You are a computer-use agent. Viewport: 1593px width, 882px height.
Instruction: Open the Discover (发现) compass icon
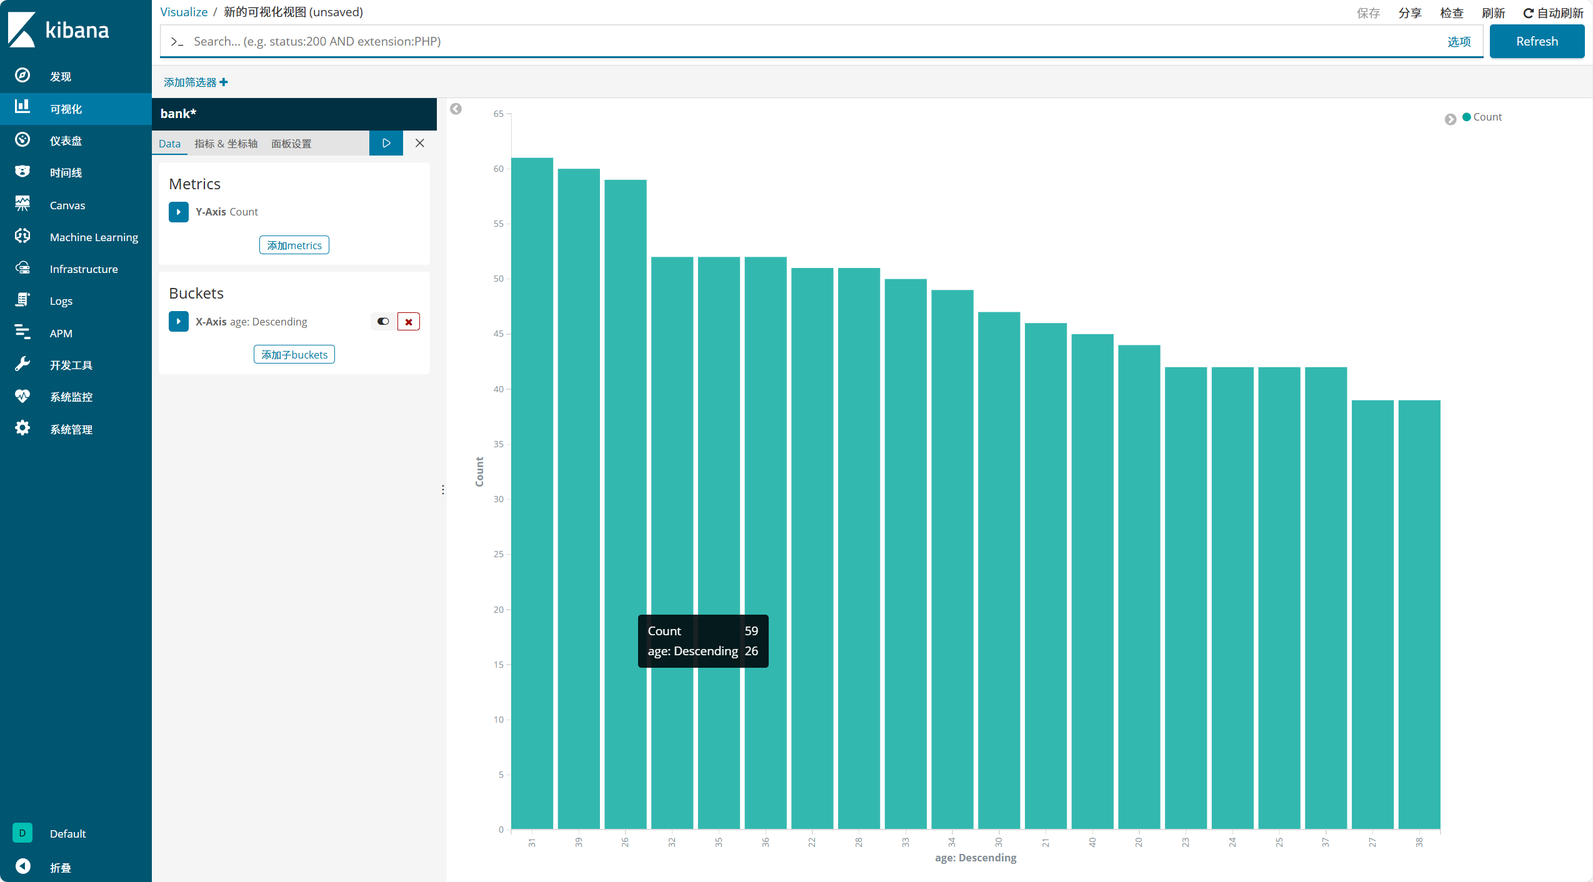click(x=22, y=76)
